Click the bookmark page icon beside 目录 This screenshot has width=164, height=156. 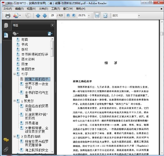(18, 64)
